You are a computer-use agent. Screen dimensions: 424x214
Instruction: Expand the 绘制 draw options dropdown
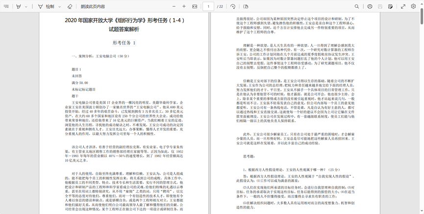pyautogui.click(x=59, y=6)
